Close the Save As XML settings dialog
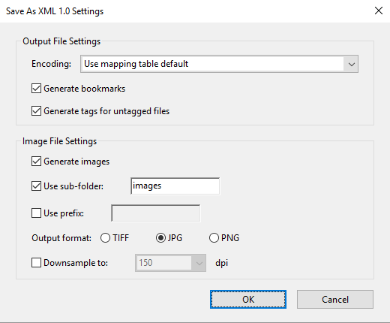 click(x=379, y=11)
